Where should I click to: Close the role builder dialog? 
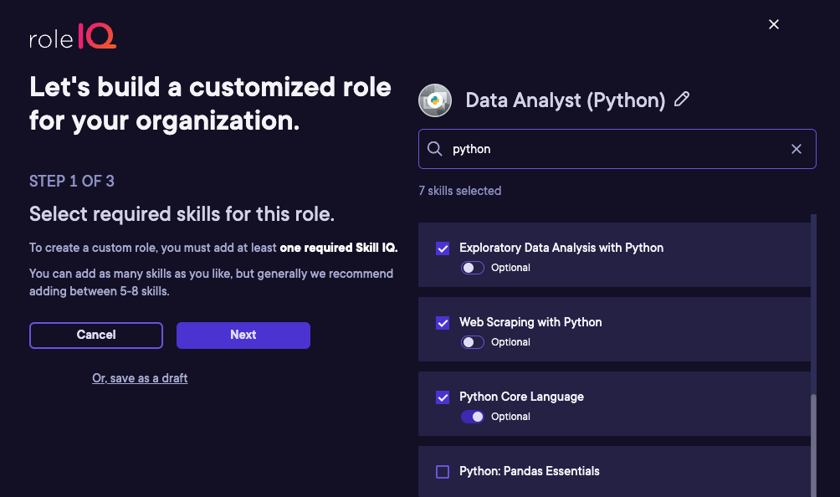click(x=774, y=24)
